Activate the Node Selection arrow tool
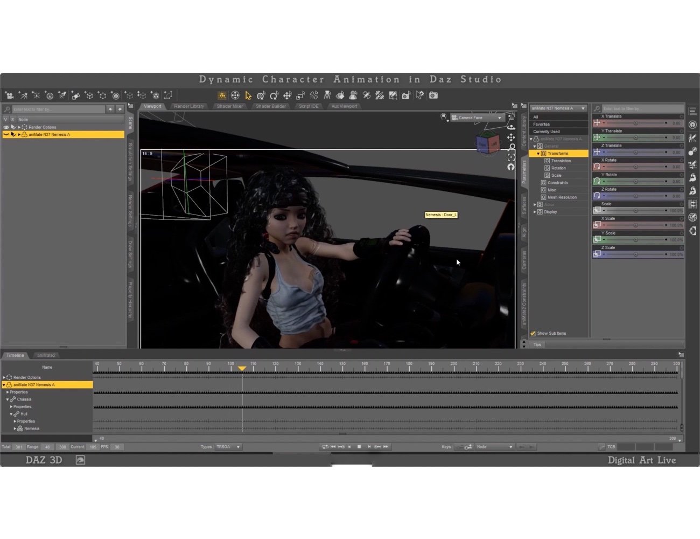 [x=248, y=95]
